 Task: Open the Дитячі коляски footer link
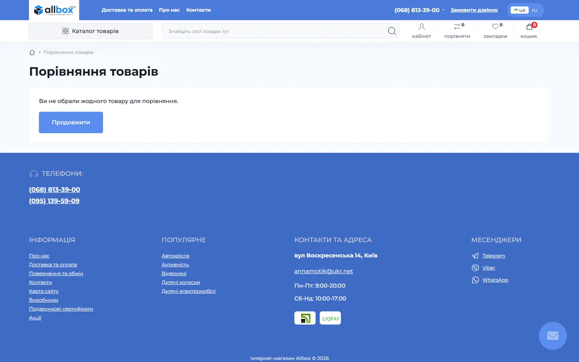181,282
